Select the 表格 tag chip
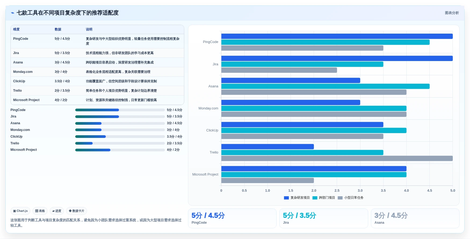470x239 pixels. tap(40, 211)
